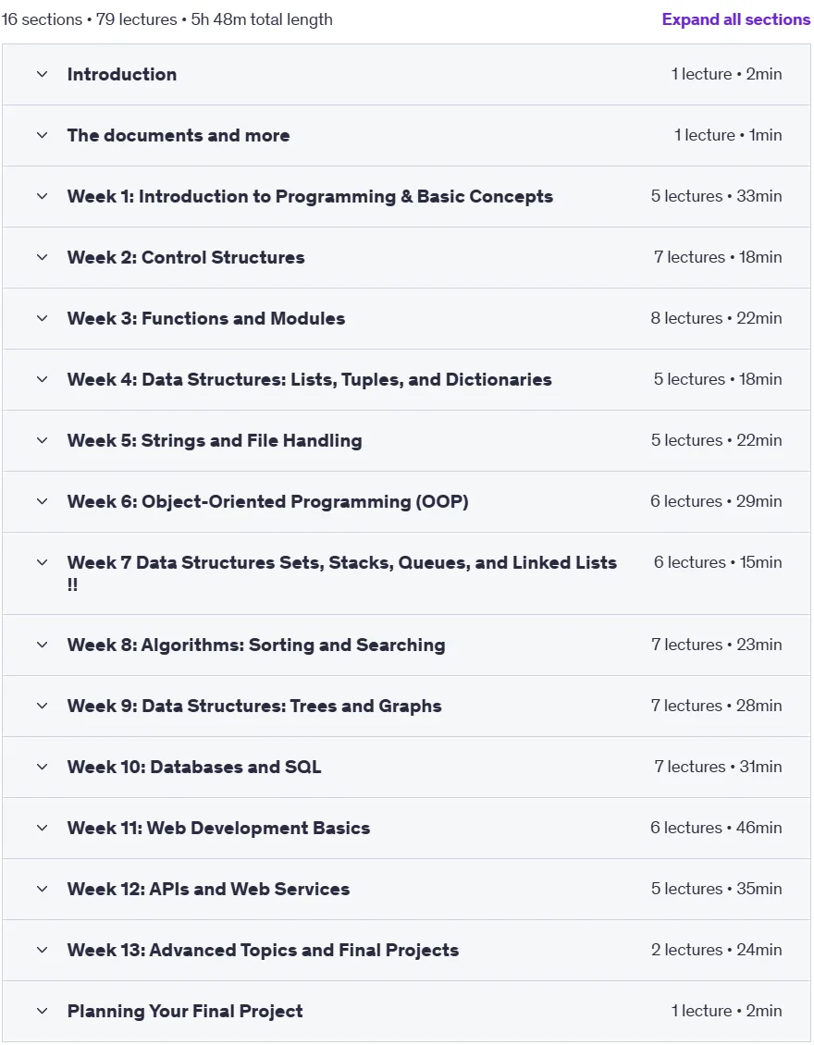Click the 7 lectures 31min label for Week 10
The height and width of the screenshot is (1045, 814).
[718, 767]
